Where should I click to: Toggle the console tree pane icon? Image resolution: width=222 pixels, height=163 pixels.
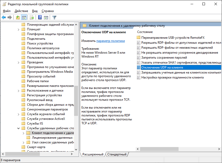point(24,18)
